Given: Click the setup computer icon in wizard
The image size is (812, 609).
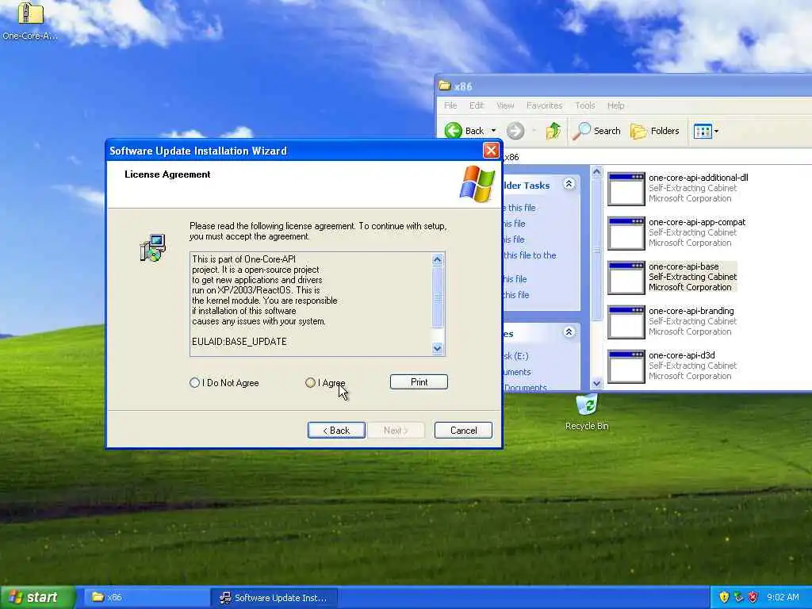Looking at the screenshot, I should pos(153,247).
